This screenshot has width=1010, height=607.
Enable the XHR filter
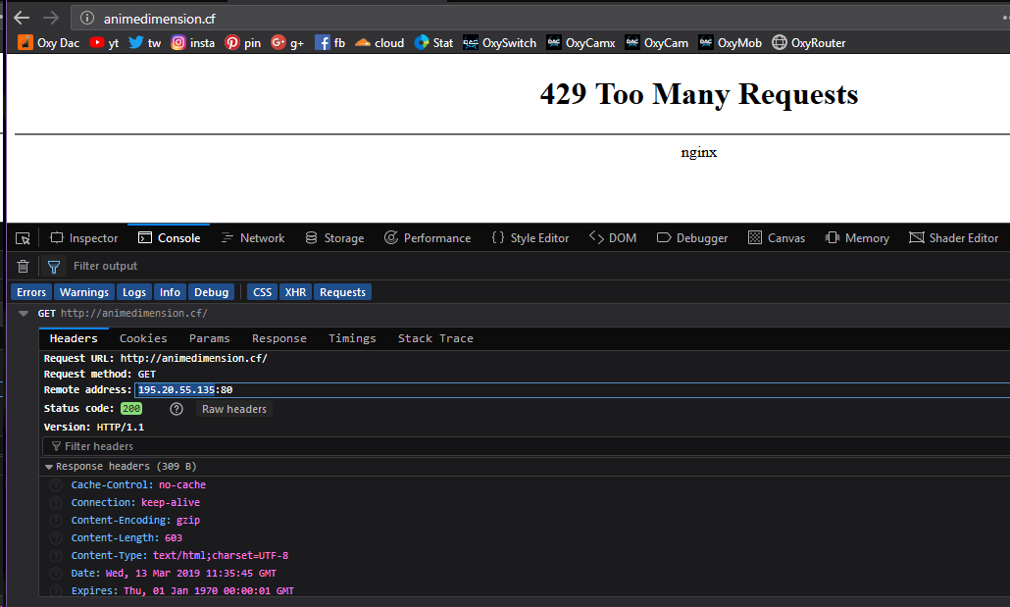295,291
